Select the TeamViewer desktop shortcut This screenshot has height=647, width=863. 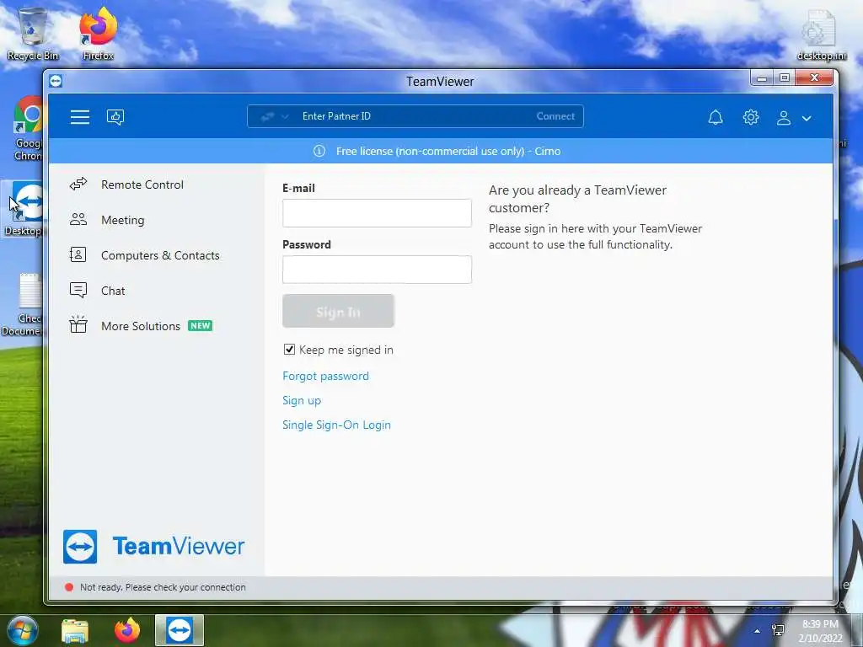tap(24, 209)
